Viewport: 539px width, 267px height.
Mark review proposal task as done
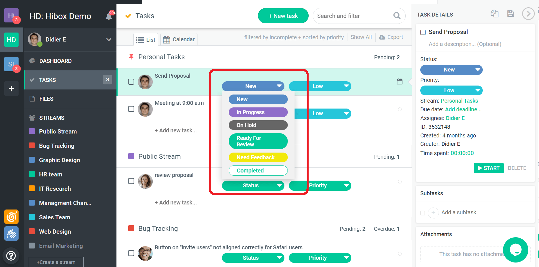click(131, 181)
